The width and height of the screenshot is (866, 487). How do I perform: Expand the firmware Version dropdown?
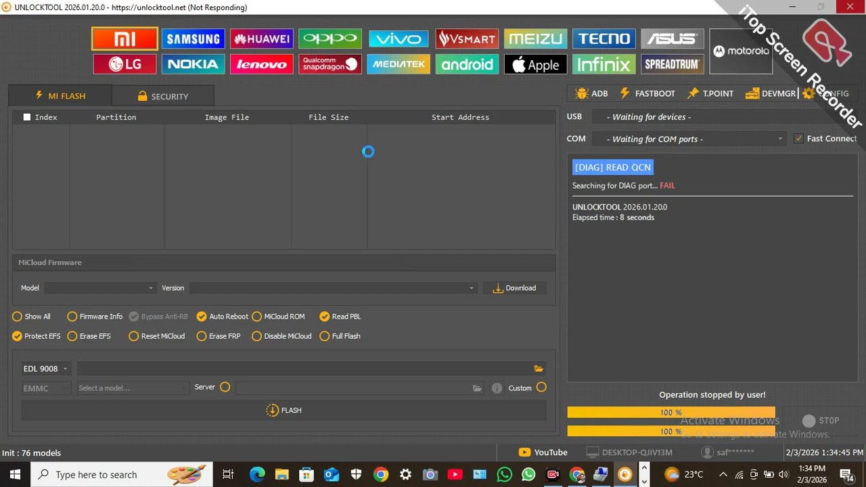pos(333,288)
